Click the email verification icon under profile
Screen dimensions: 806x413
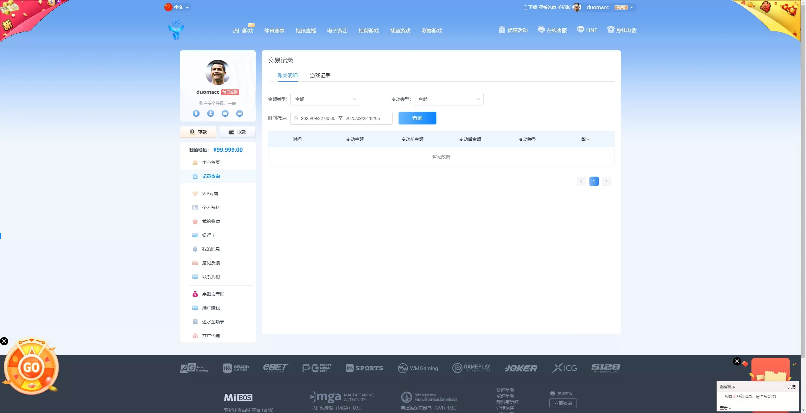(225, 113)
